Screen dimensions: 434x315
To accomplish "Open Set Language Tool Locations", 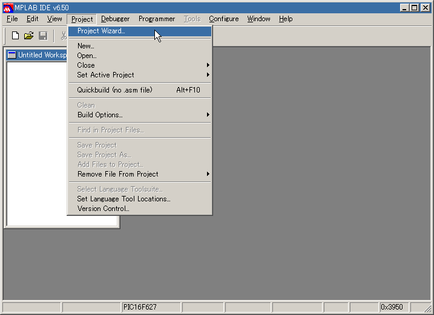I will click(140, 199).
